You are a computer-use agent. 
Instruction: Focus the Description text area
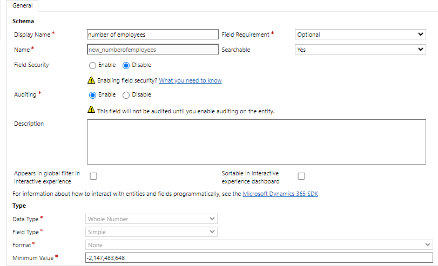(257, 142)
